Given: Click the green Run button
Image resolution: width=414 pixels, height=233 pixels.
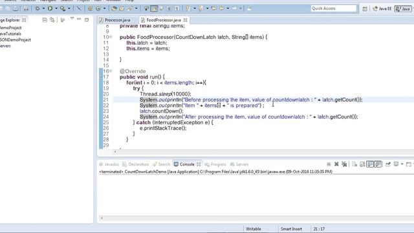Looking at the screenshot, I should point(50,8).
